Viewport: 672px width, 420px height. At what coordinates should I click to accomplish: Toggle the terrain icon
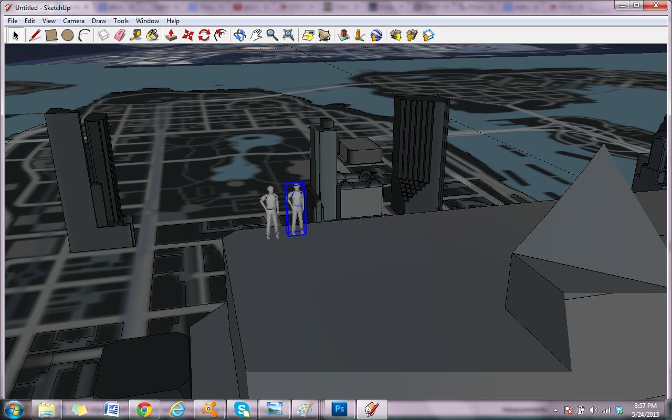coord(324,35)
